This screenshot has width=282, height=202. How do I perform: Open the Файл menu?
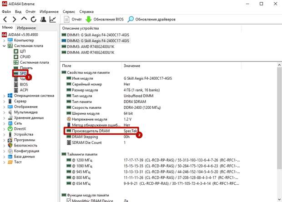pos(6,11)
